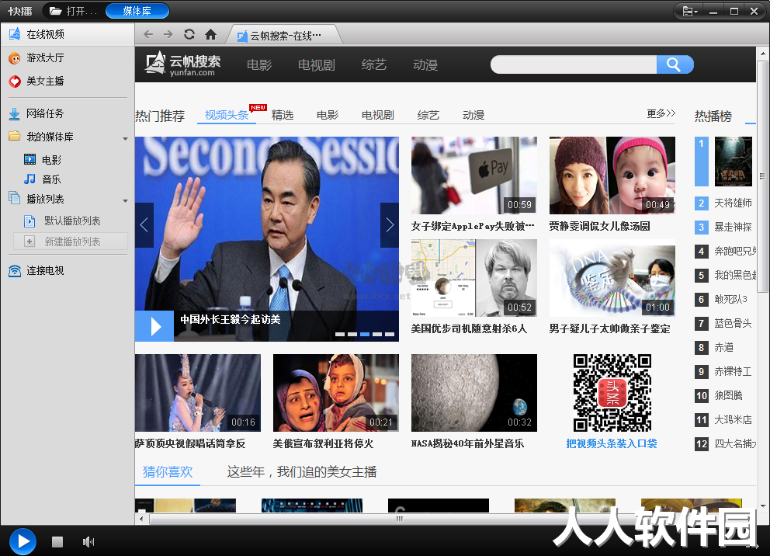Open rank 1 movie poster

(734, 162)
